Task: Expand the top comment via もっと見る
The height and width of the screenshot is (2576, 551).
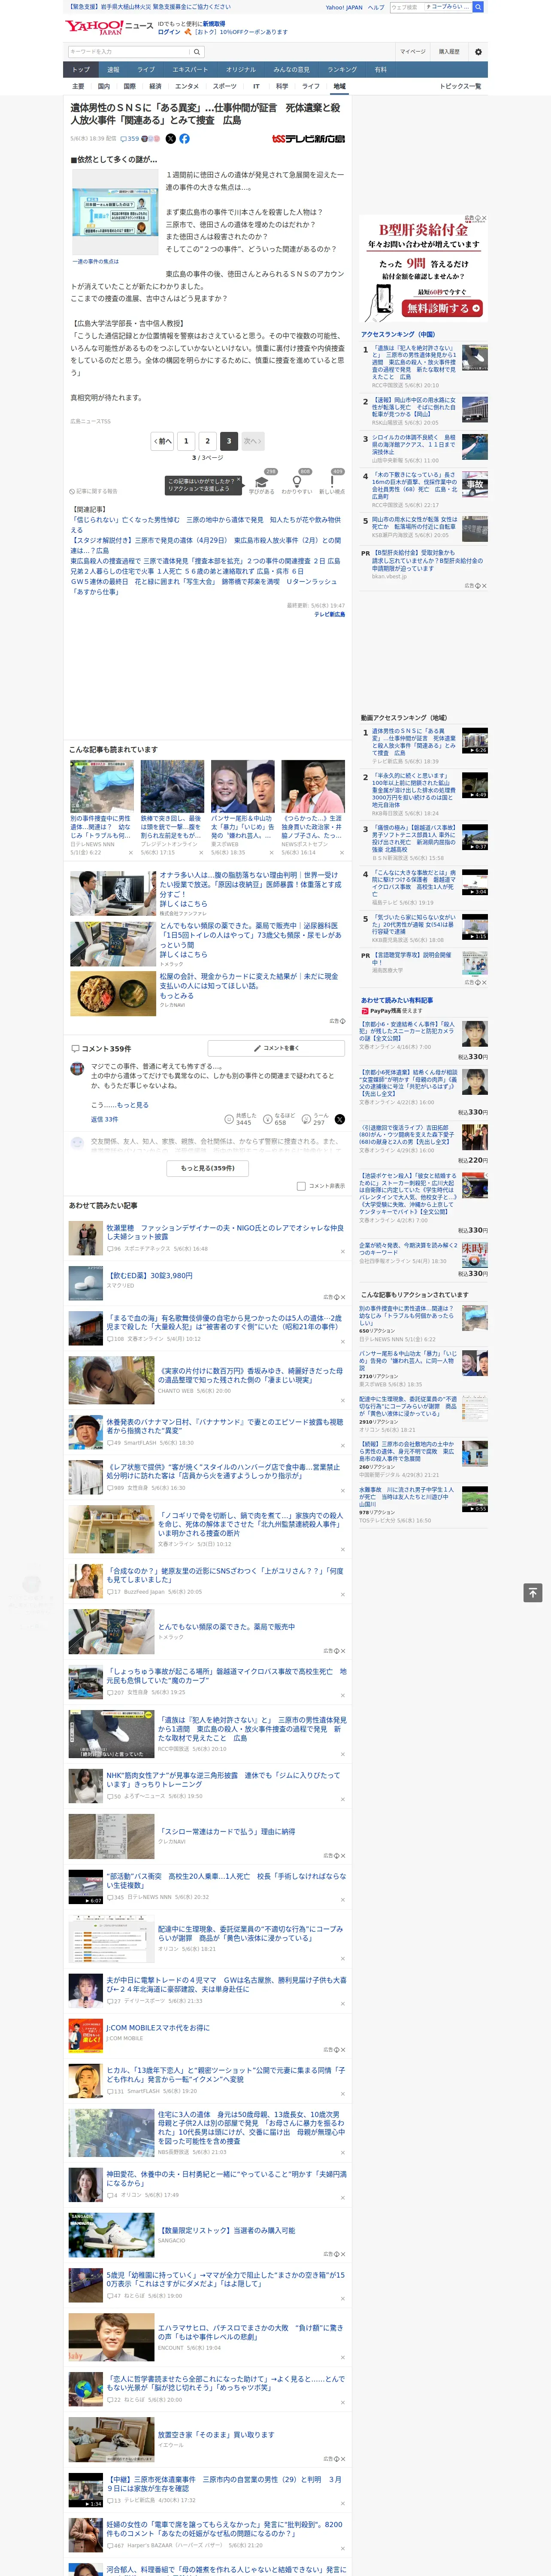Action: coord(133,1105)
